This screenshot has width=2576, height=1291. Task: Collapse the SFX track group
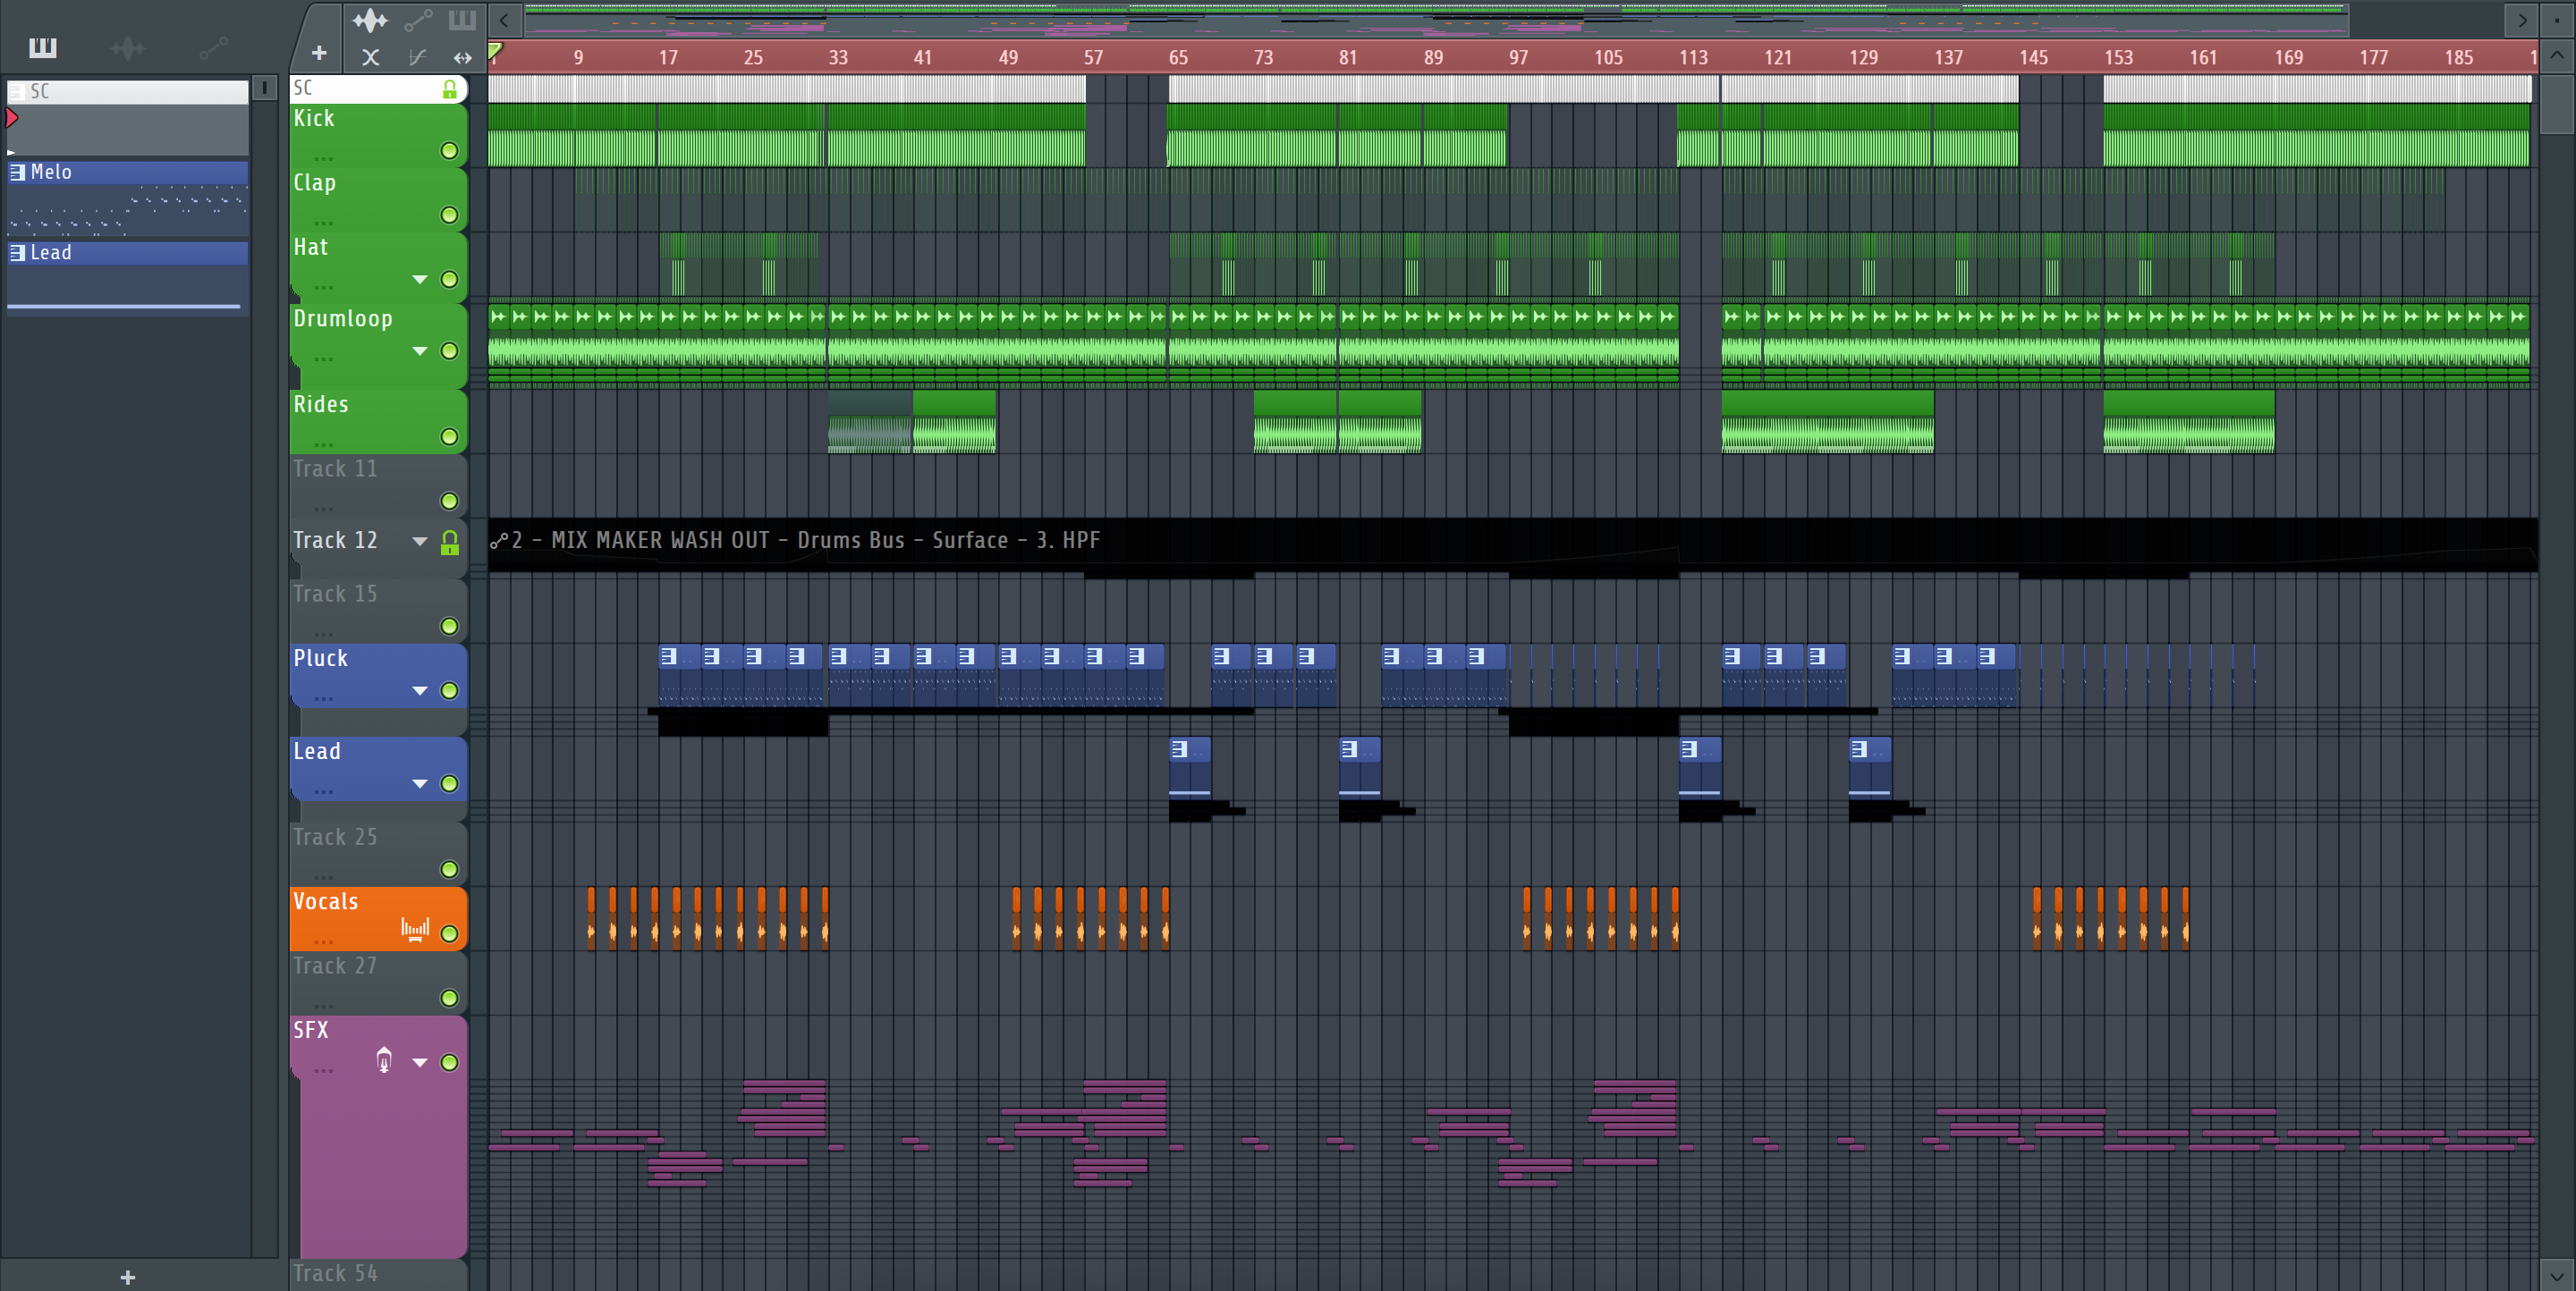[420, 1062]
